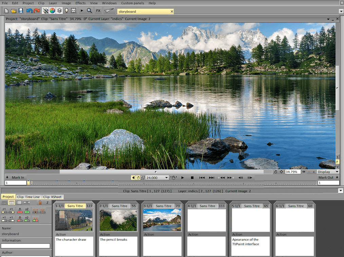
Task: Toggle the light bulb icon in the toolbar
Action: click(67, 10)
